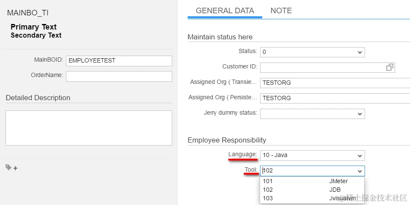This screenshot has width=410, height=205.
Task: Open Customer ID value help icon
Action: point(389,68)
